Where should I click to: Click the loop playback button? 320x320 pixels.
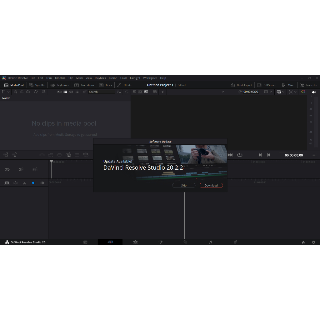240,155
